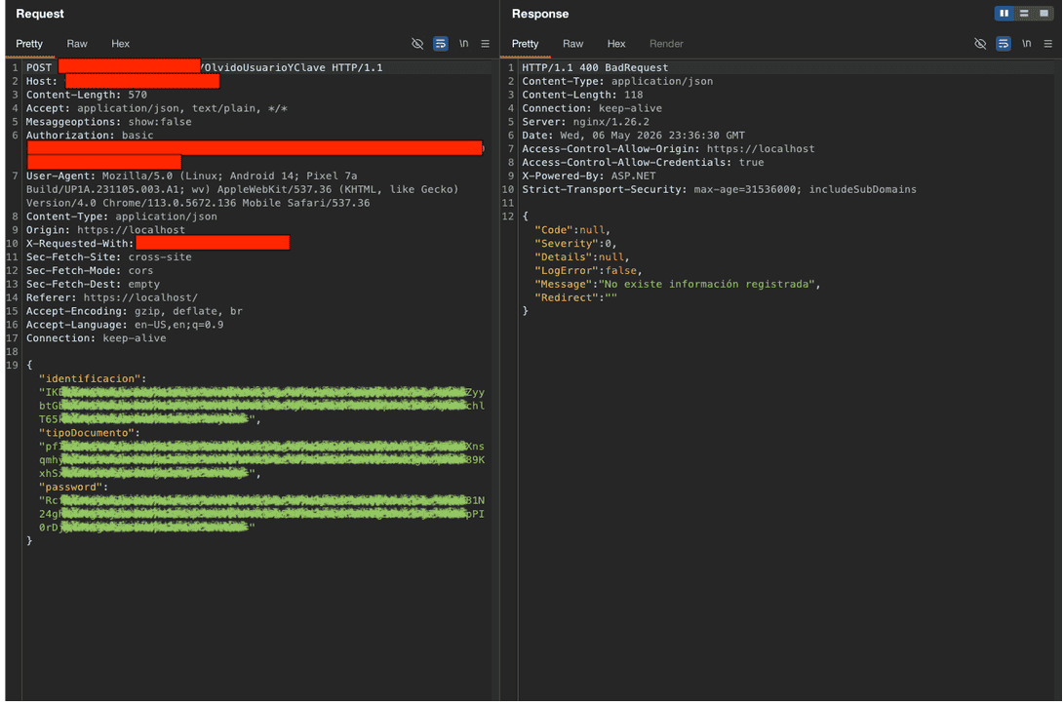Image resolution: width=1063 pixels, height=706 pixels.
Task: Click the Connection: keep-alive request header
Action: pos(96,338)
